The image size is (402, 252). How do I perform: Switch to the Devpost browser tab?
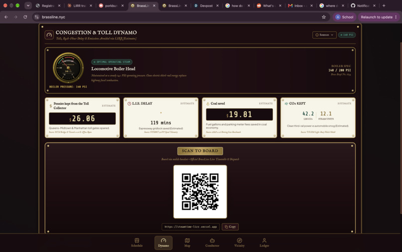coord(206,5)
